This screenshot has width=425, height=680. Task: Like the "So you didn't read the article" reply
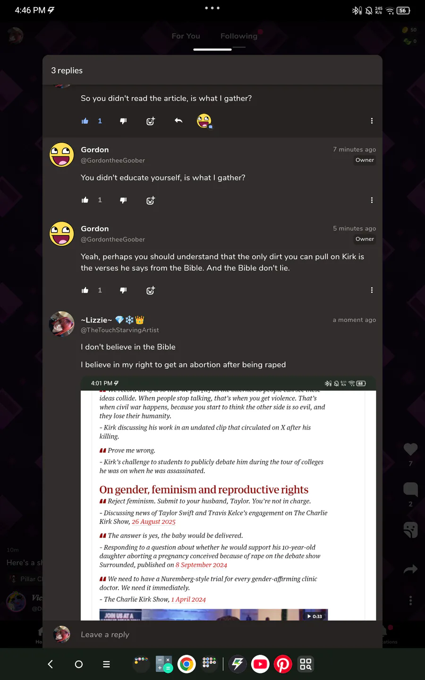(x=85, y=121)
